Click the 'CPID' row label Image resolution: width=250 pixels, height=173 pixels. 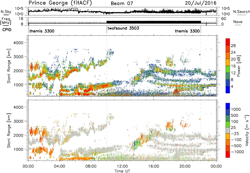(x=7, y=30)
